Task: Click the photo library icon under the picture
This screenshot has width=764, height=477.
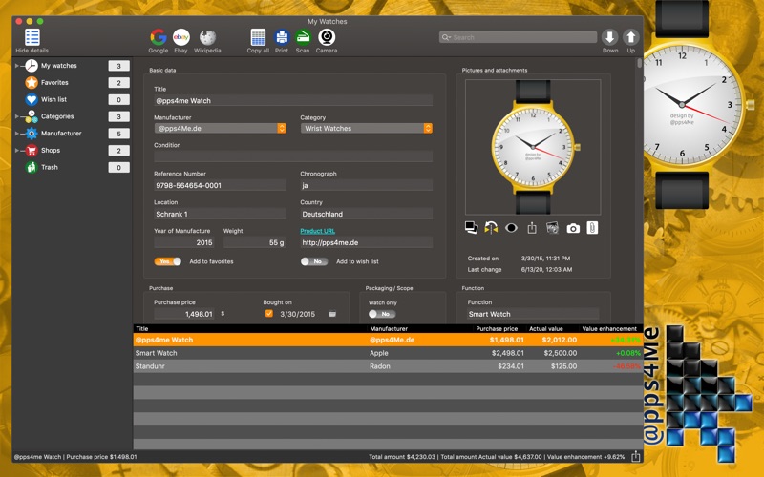Action: pyautogui.click(x=552, y=228)
